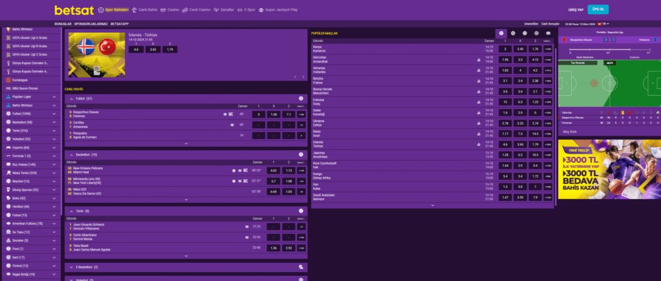Select odds 1.79 for Türkiye in featured match
661x281 pixels.
pos(170,50)
